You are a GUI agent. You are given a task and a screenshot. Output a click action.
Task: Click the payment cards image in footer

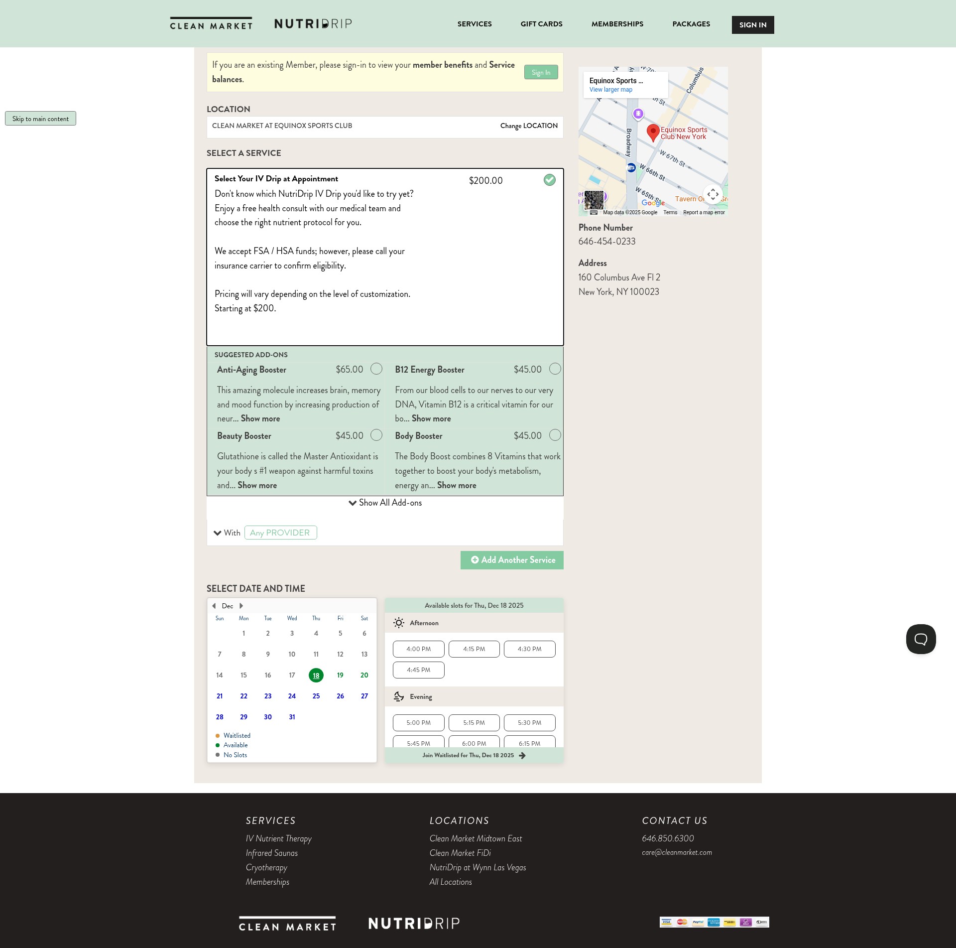[714, 922]
